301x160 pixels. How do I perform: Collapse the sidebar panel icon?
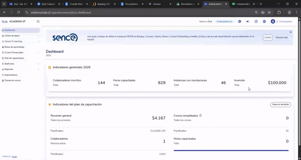(38, 22)
